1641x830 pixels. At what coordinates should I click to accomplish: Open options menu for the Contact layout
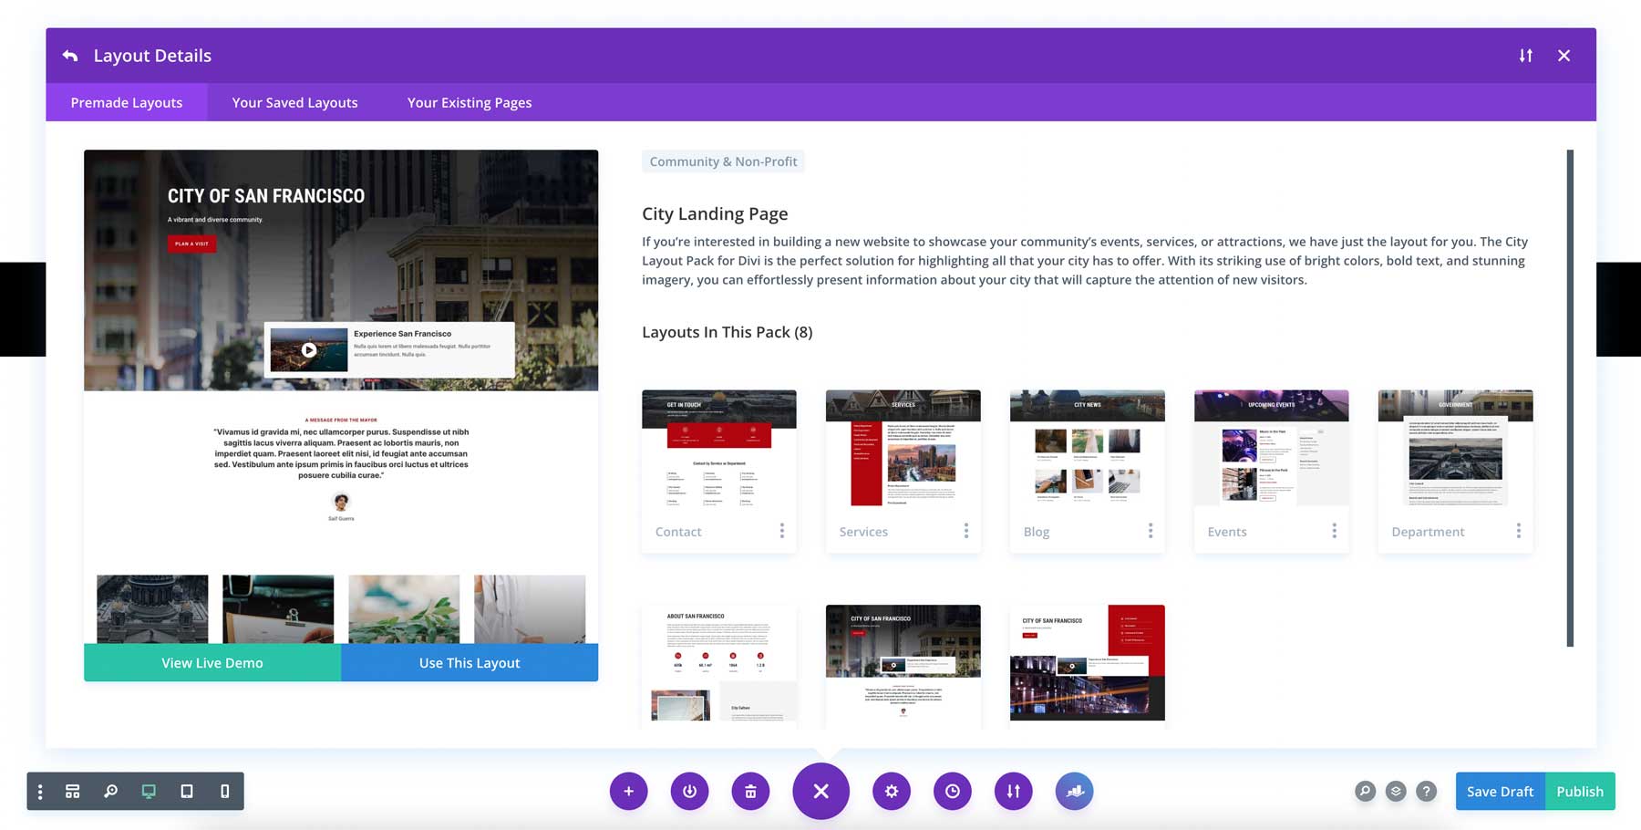pyautogui.click(x=782, y=530)
